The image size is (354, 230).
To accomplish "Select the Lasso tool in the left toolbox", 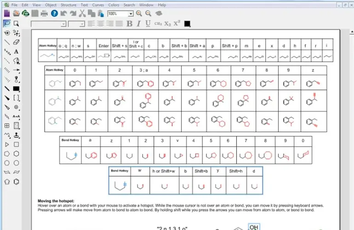I will (x=7, y=23).
